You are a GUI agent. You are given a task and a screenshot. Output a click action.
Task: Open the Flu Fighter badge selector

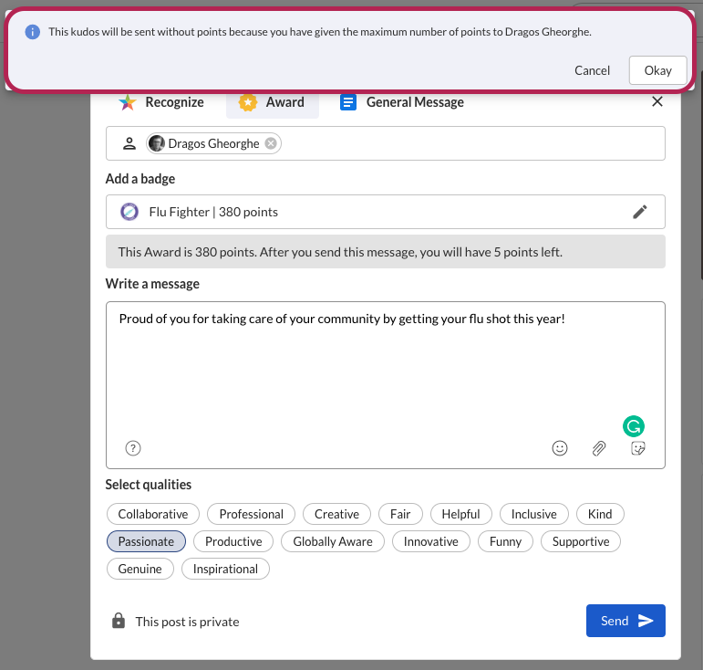386,212
